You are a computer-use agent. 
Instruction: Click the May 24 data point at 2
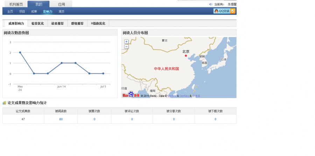[20, 52]
